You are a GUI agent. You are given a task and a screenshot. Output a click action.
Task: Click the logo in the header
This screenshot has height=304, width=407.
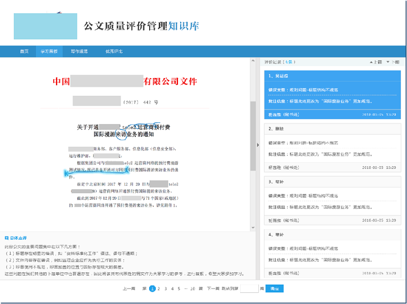45,26
